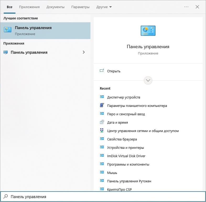The height and width of the screenshot is (202, 206).
Task: Click the Панель управления icon under Приложения
Action: coord(6,52)
